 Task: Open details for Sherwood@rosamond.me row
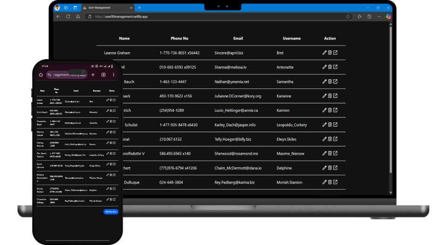[x=335, y=153]
